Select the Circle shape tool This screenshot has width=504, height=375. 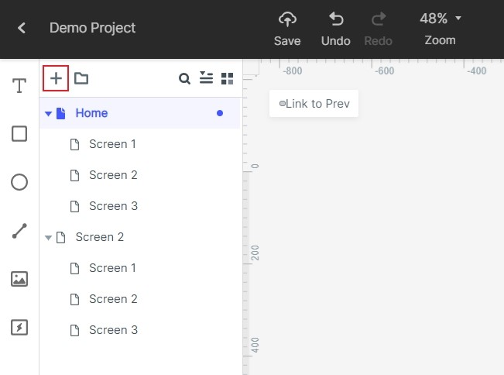coord(19,182)
